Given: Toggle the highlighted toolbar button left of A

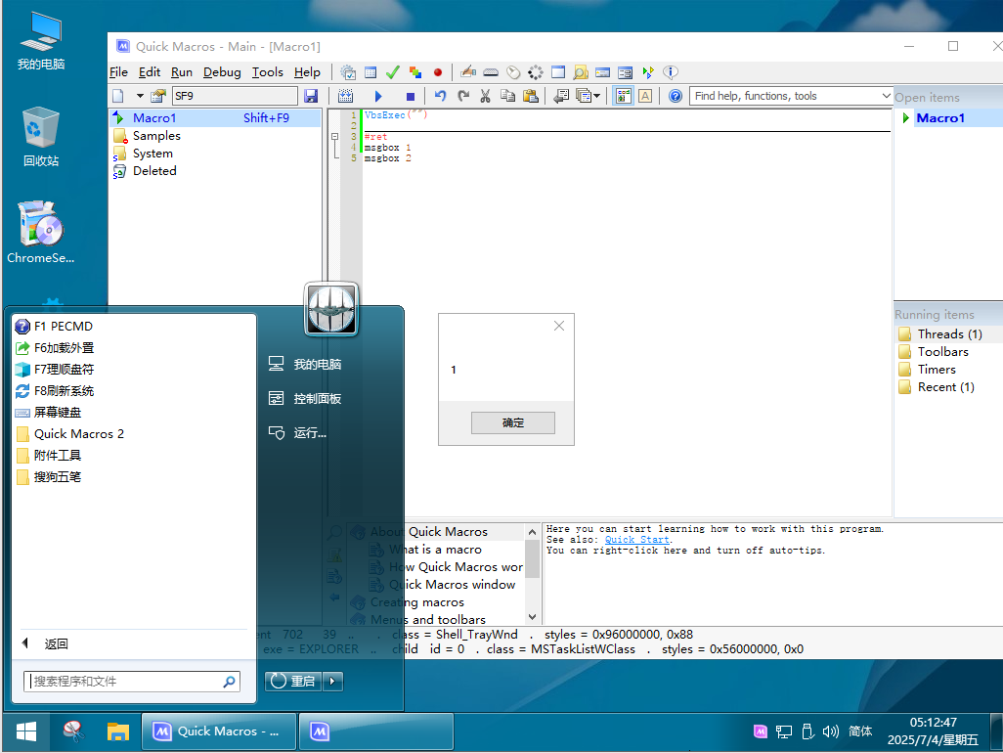Looking at the screenshot, I should coord(623,96).
